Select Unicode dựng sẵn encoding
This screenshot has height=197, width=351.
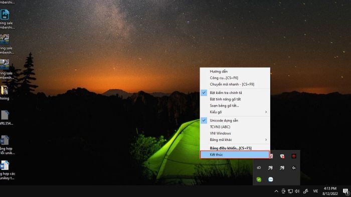235,120
